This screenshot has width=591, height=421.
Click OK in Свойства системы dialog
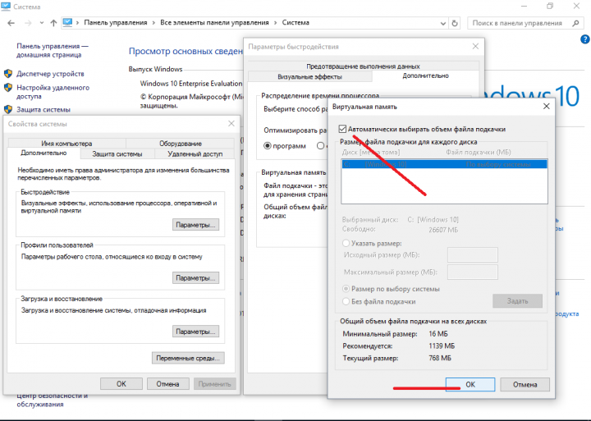[121, 384]
